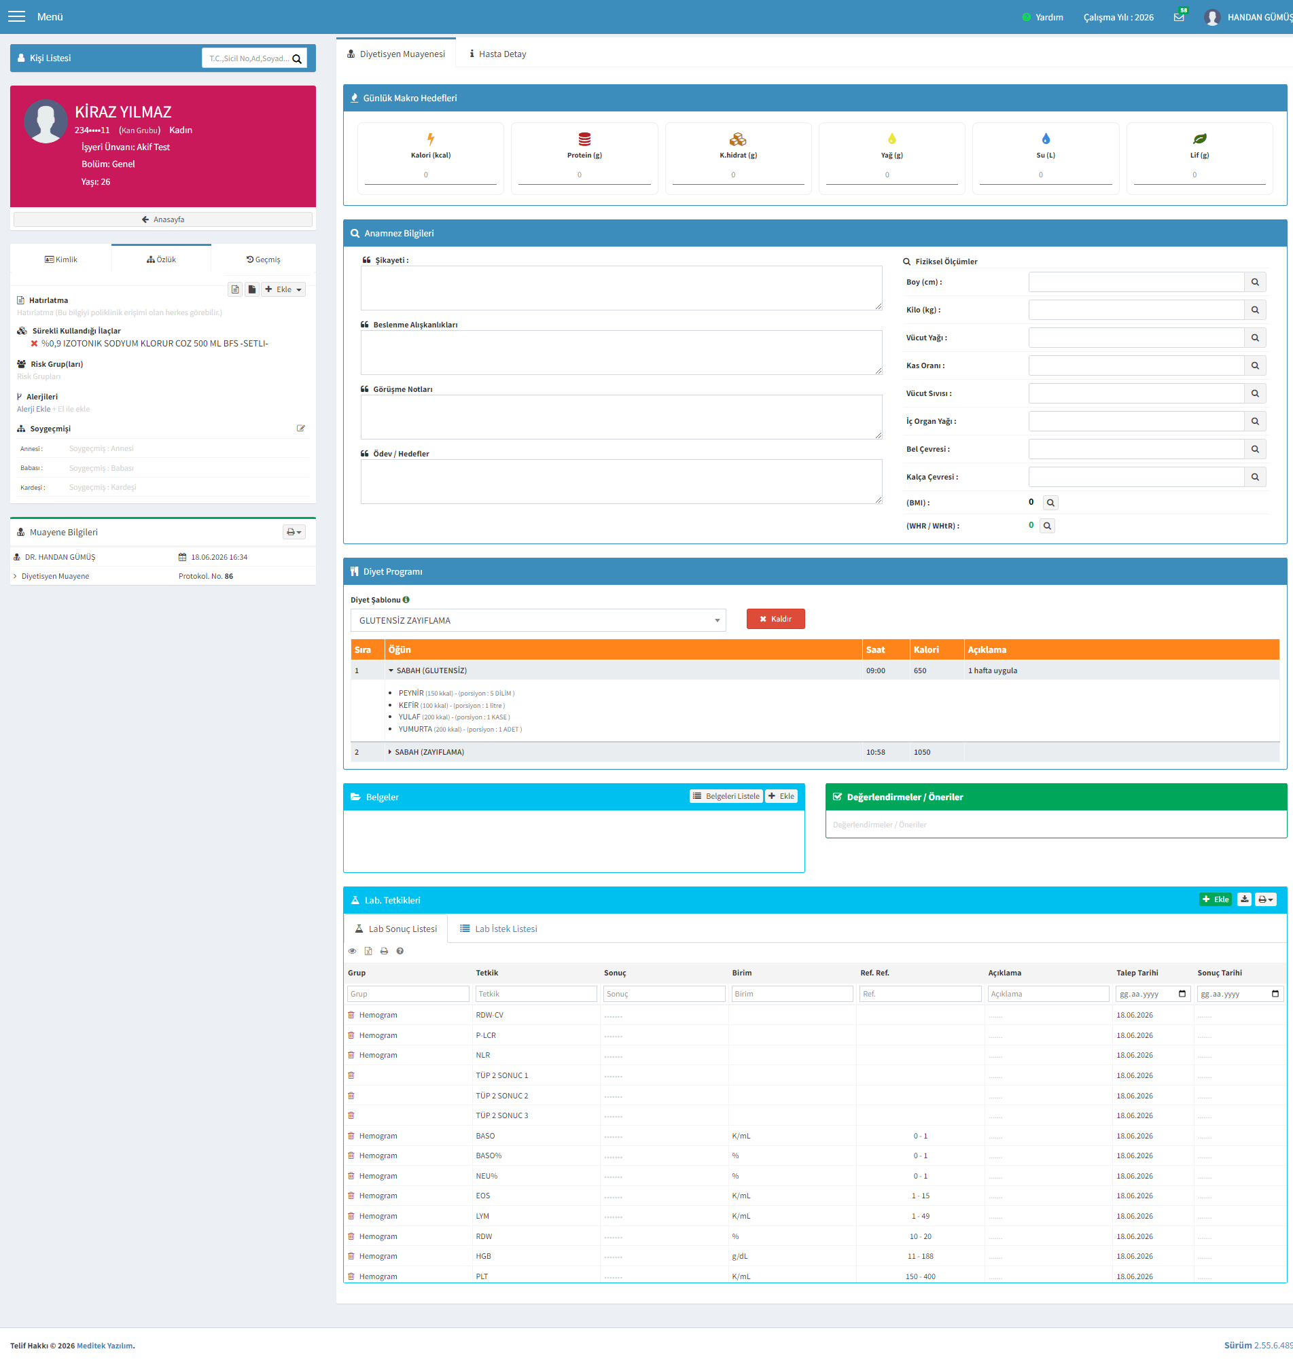This screenshot has height=1362, width=1293.
Task: Toggle lab list visibility eye icon
Action: pyautogui.click(x=352, y=951)
